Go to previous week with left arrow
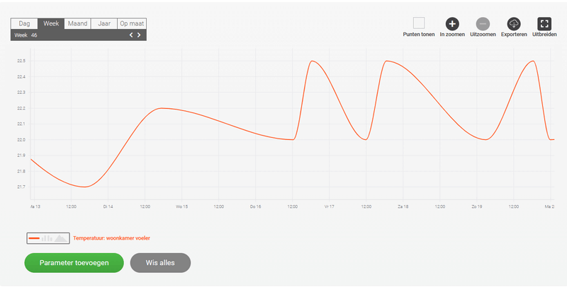 (131, 35)
